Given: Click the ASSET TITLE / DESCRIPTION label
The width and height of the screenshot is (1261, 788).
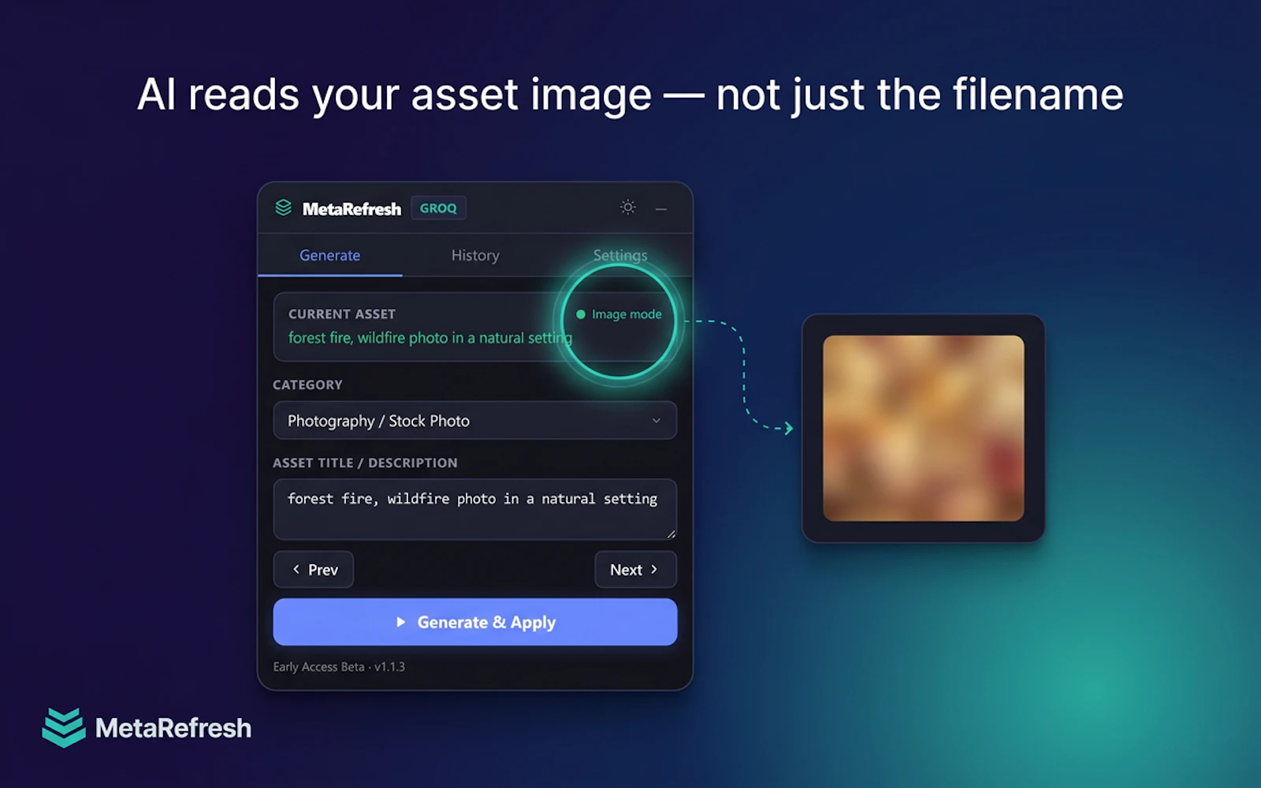Looking at the screenshot, I should 365,463.
